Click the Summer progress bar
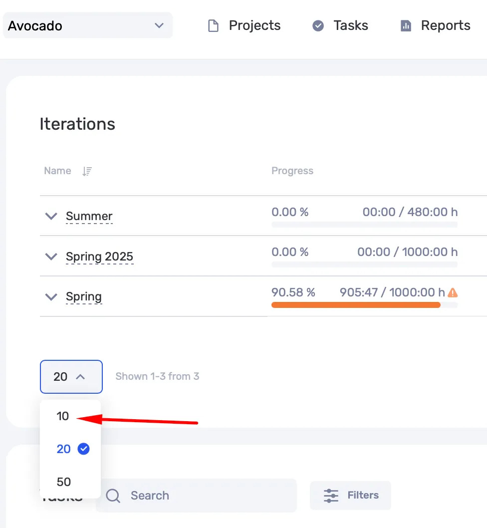Viewport: 487px width, 528px height. tap(364, 225)
